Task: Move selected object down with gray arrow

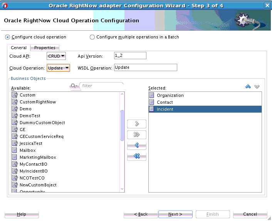Action: pos(257,86)
